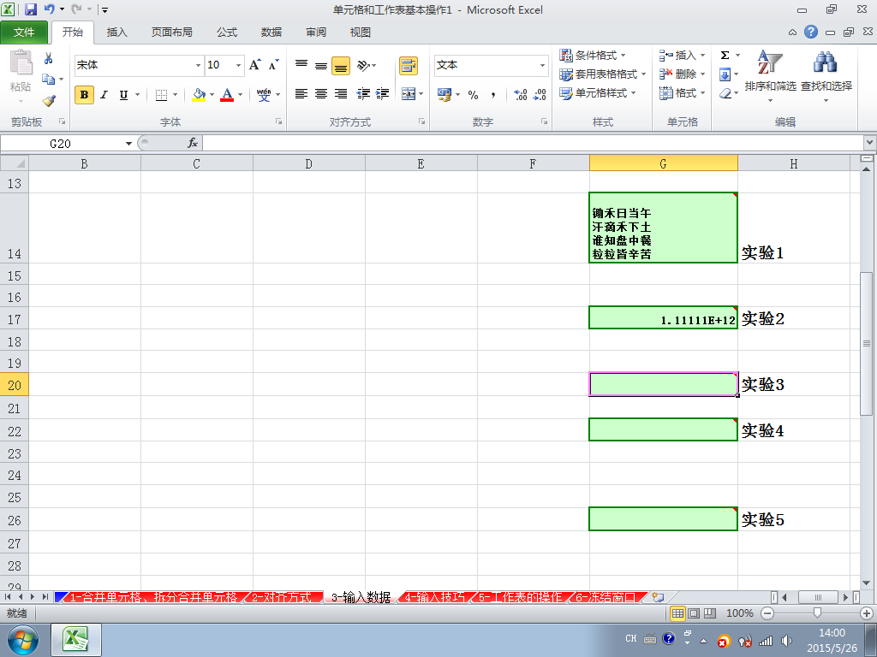877x657 pixels.
Task: Decrease font size with the smaller A icon
Action: pyautogui.click(x=273, y=65)
